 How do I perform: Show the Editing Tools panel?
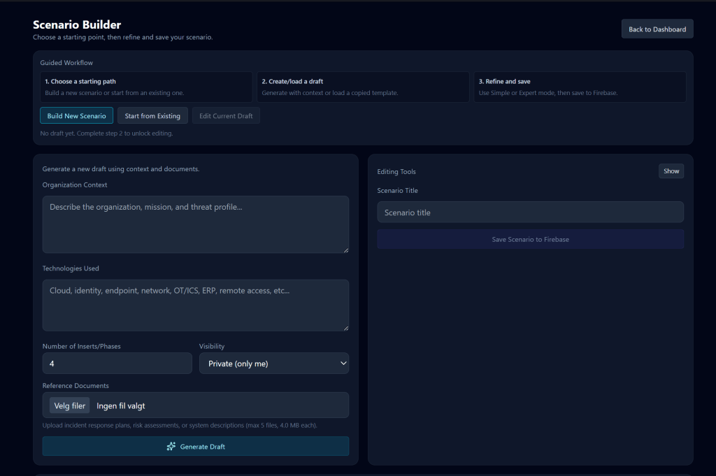pos(671,171)
